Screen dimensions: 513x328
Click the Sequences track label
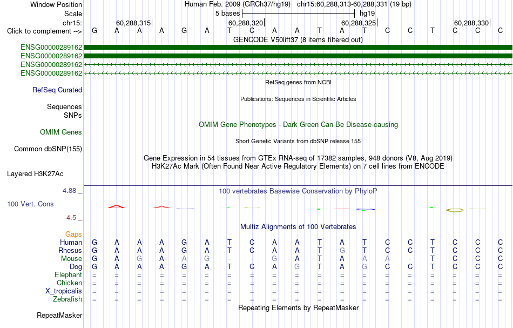point(64,106)
